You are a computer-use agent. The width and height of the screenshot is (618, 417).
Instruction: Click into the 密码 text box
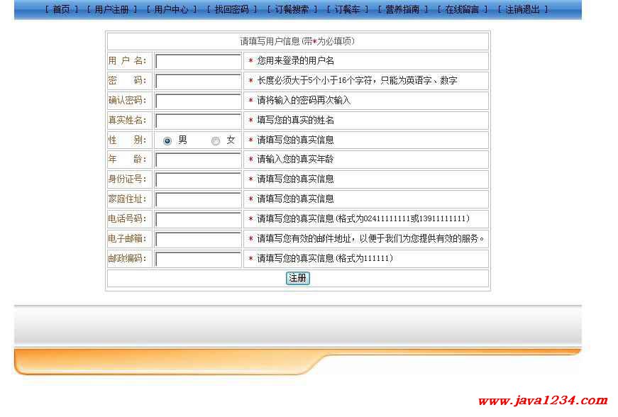pos(198,82)
